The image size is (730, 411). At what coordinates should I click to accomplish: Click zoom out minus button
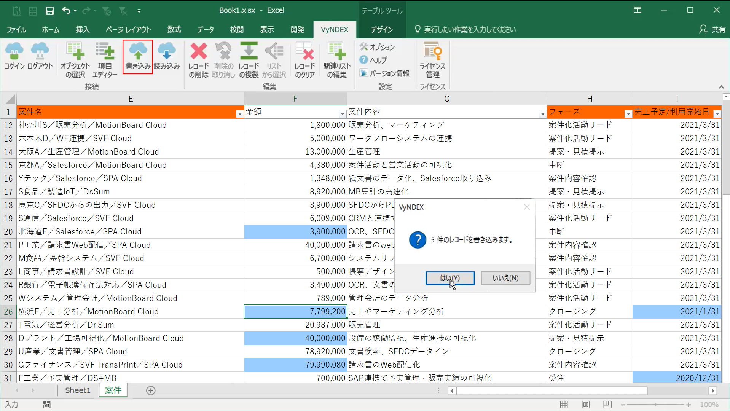coord(623,405)
